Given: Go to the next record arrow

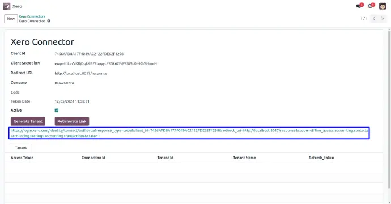Looking at the screenshot, I should click(382, 19).
